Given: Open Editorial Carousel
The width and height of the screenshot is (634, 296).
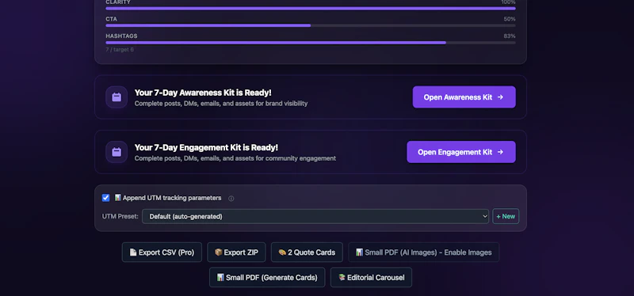Looking at the screenshot, I should click(371, 278).
